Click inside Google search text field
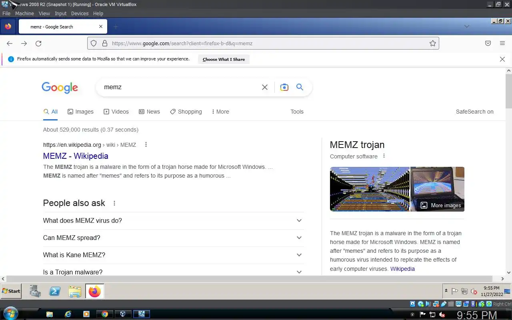Screen dimensions: 512x320 [x=180, y=87]
